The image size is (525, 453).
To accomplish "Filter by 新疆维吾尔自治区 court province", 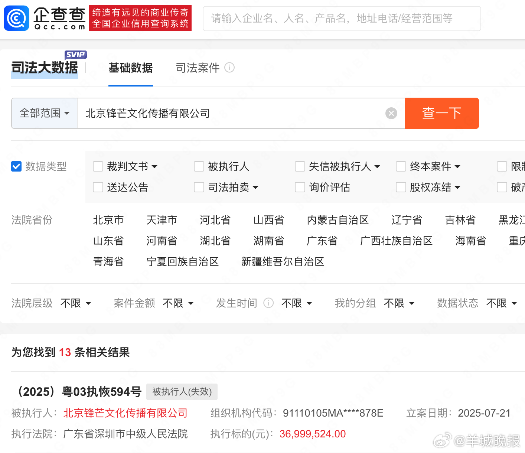I will point(283,262).
